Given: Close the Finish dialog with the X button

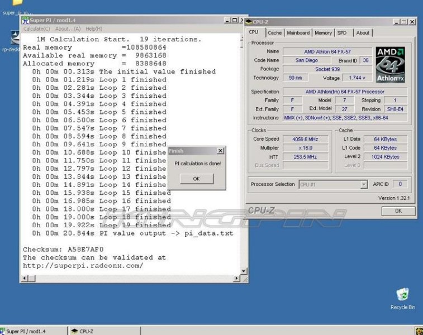Looking at the screenshot, I should tap(220, 151).
